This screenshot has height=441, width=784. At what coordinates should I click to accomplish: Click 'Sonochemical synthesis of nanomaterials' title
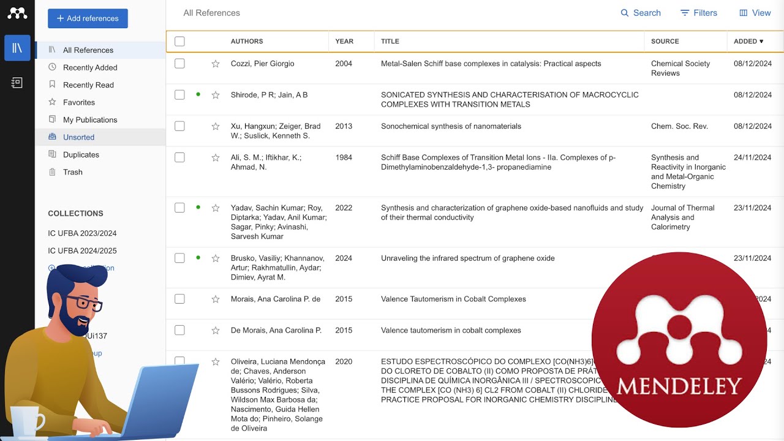(x=451, y=126)
